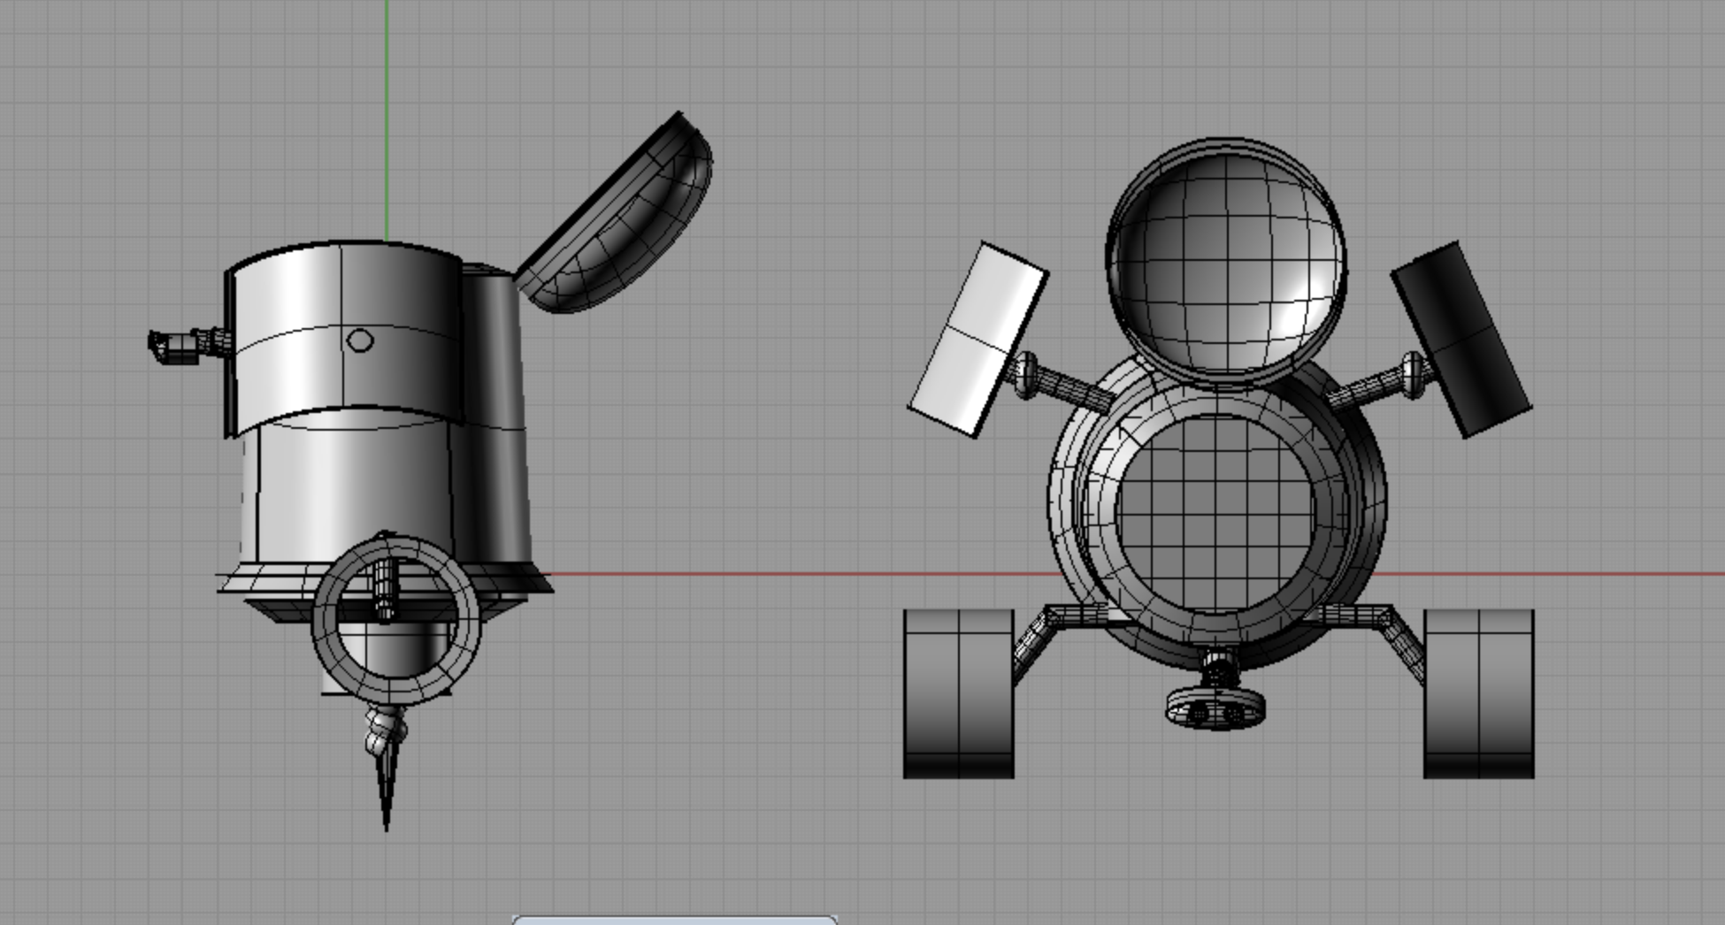Image resolution: width=1725 pixels, height=925 pixels.
Task: Select the open hinged lid on left robot
Action: 619,217
